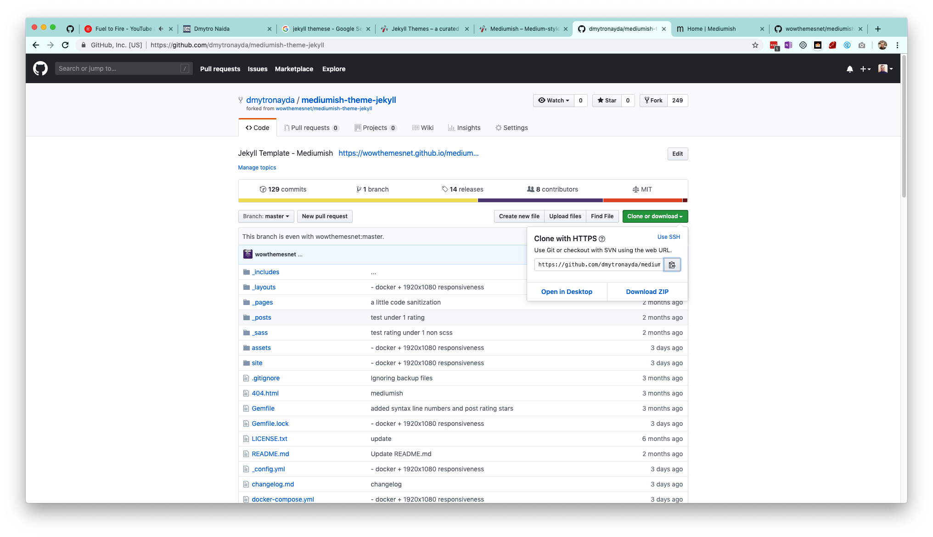The image size is (933, 537).
Task: Open the Wiki tab
Action: 423,128
